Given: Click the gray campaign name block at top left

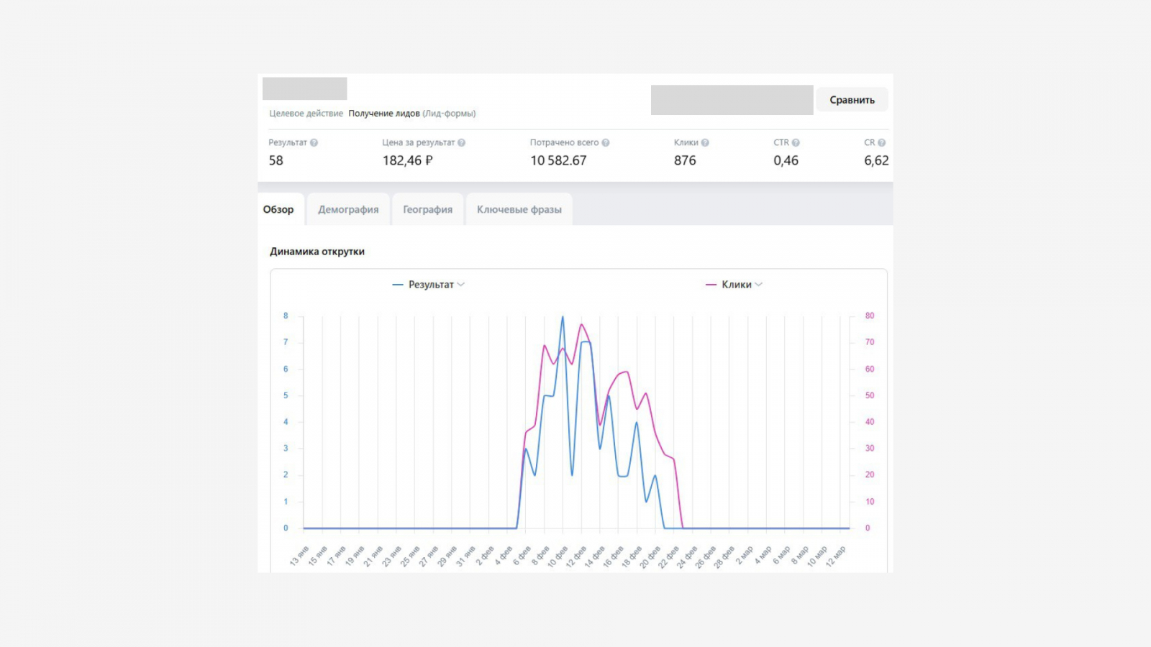Looking at the screenshot, I should coord(304,88).
